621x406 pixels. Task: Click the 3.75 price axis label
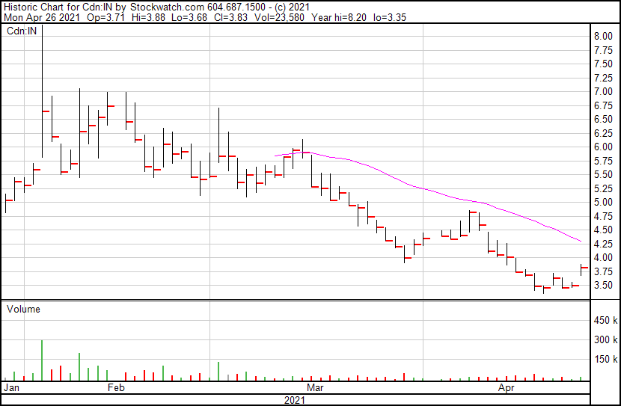(603, 271)
